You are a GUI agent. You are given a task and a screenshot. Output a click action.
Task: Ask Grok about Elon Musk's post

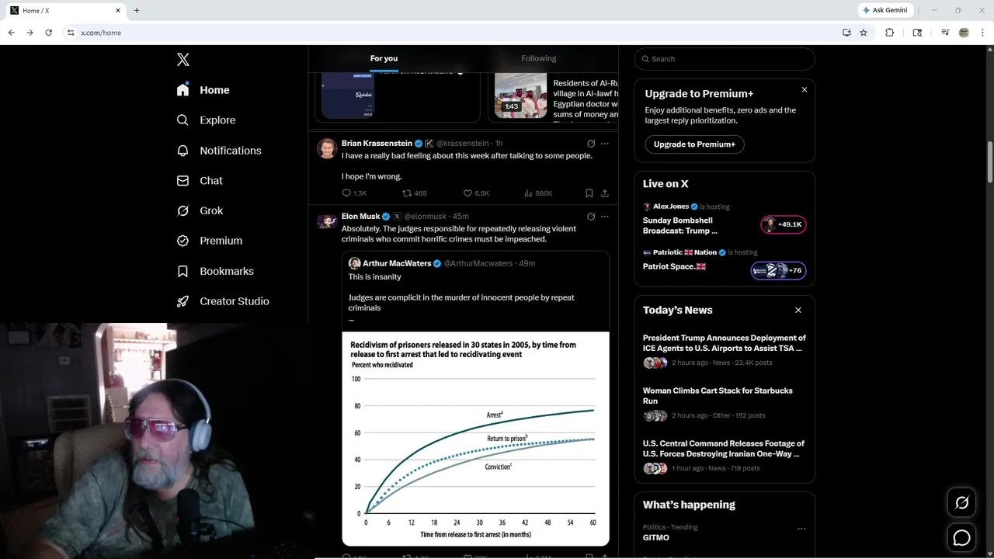pos(591,217)
